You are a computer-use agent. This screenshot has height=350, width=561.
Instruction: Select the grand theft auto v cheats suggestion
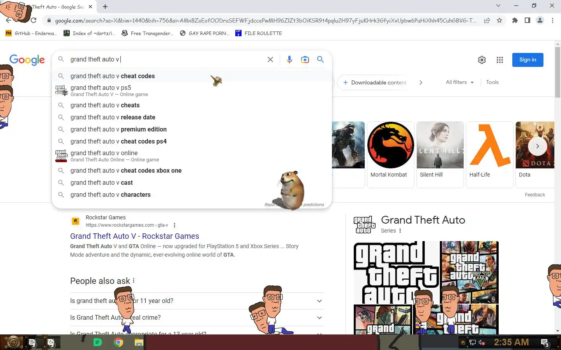click(x=192, y=105)
